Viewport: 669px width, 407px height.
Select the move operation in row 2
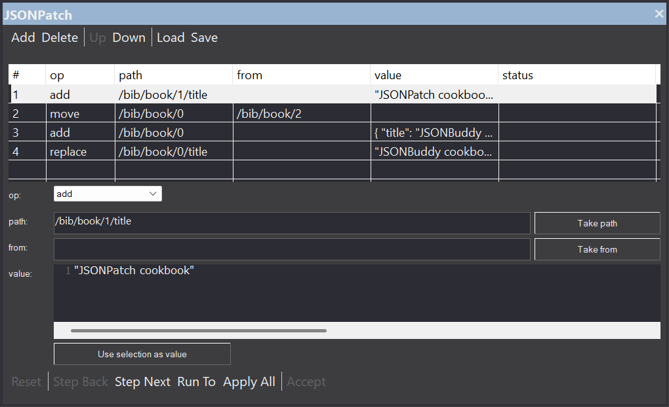pyautogui.click(x=80, y=114)
